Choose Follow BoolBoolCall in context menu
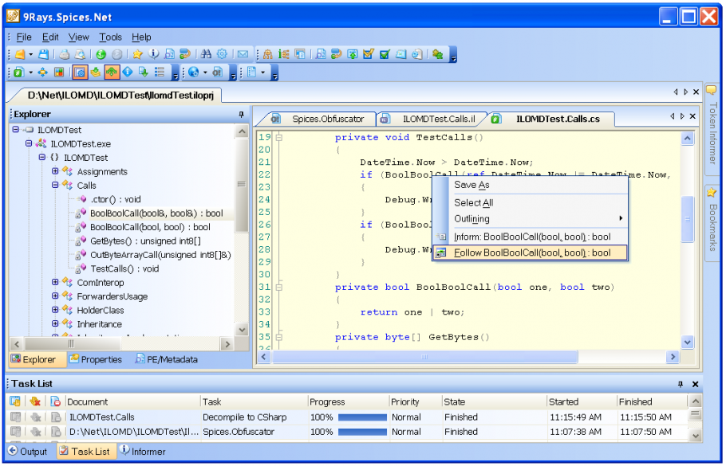Screen dimensions: 726x466 coord(532,253)
